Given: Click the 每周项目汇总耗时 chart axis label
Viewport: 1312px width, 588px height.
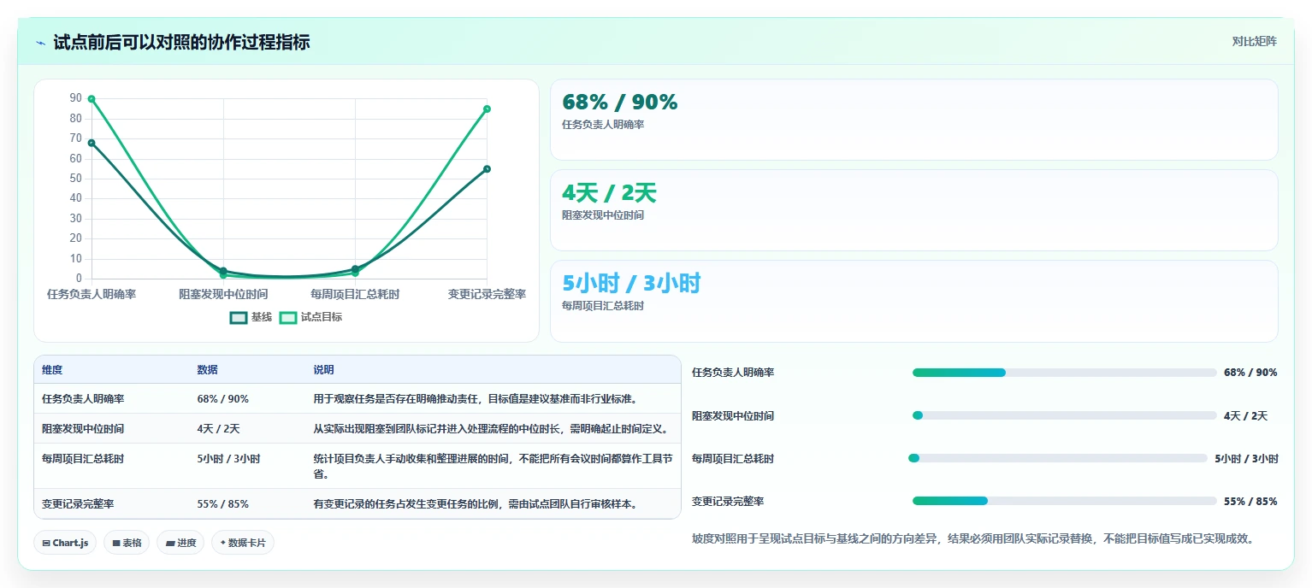Looking at the screenshot, I should point(355,294).
